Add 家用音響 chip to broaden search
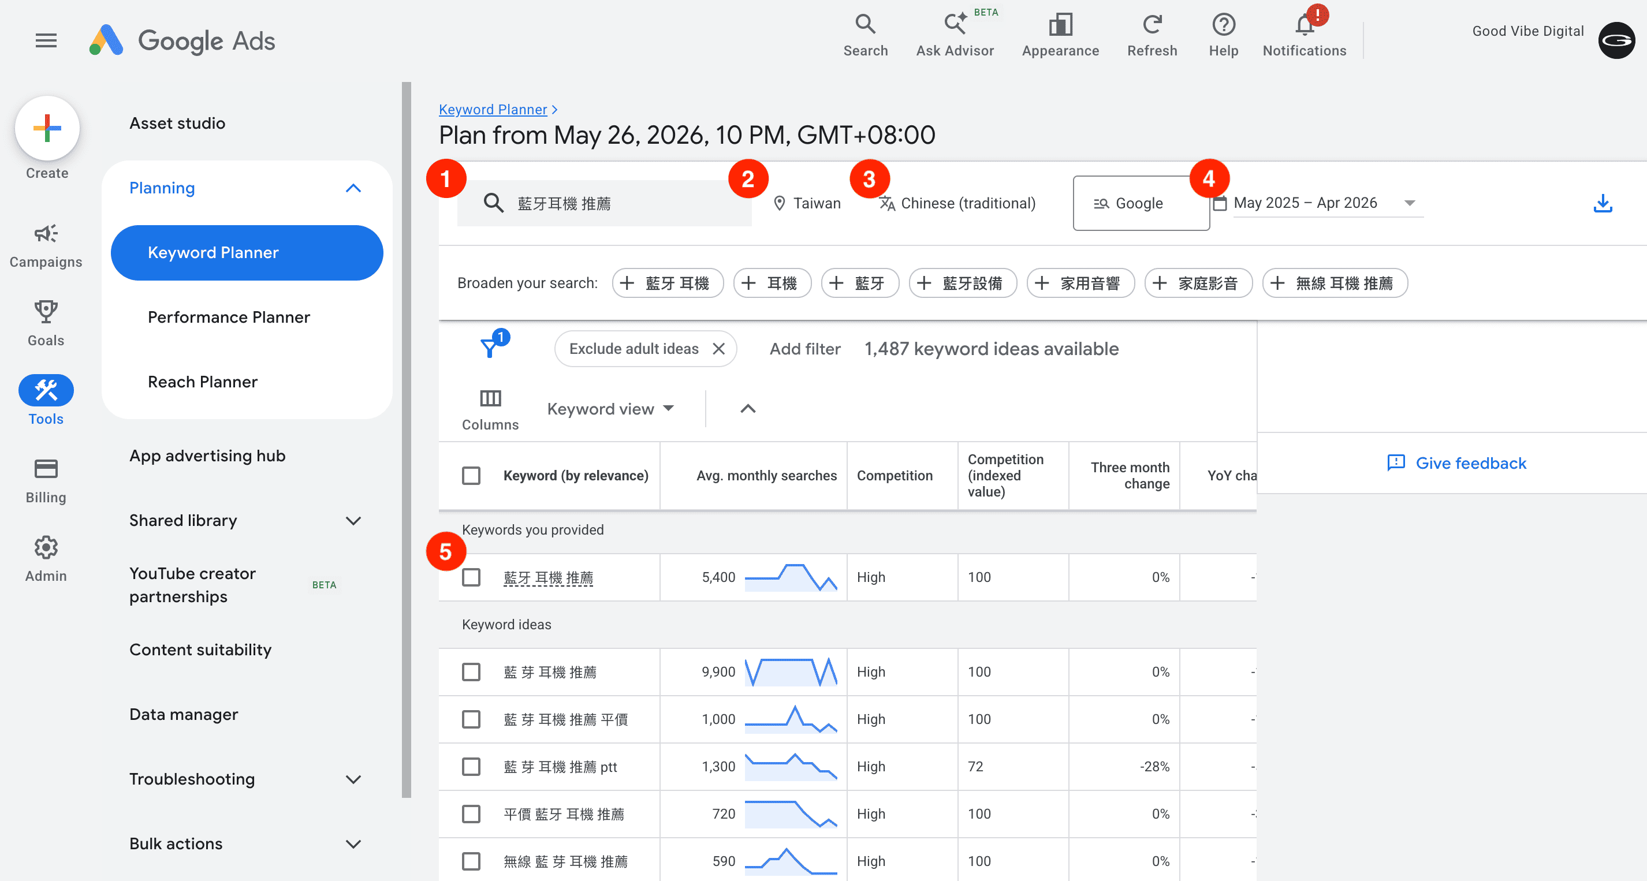Viewport: 1647px width, 881px height. (x=1080, y=282)
